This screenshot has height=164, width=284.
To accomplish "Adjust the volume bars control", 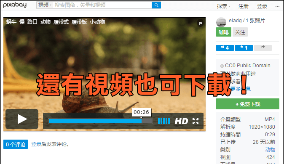I will coord(164,121).
